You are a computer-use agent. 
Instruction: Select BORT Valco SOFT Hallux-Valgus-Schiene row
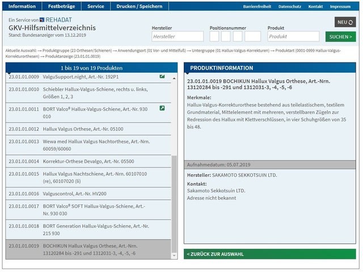coord(88,210)
